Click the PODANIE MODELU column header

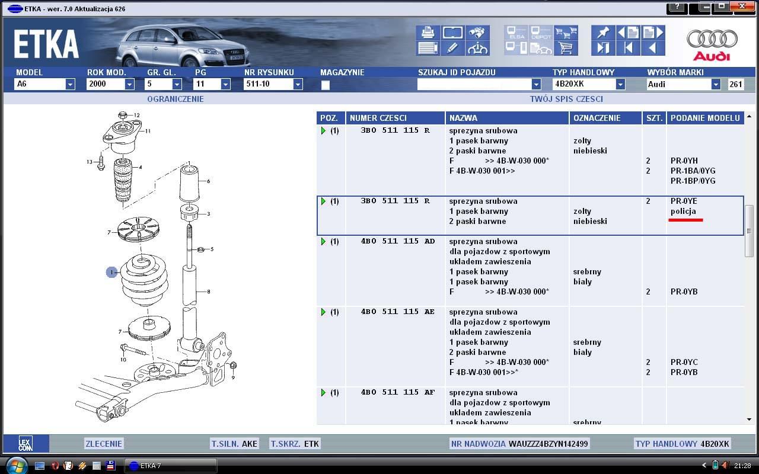pyautogui.click(x=705, y=118)
